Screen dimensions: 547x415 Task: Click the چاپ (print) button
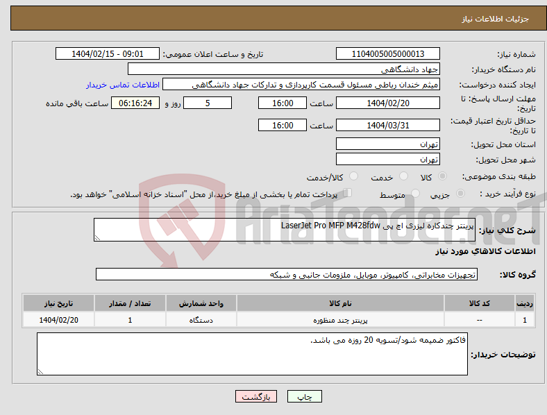(x=304, y=396)
